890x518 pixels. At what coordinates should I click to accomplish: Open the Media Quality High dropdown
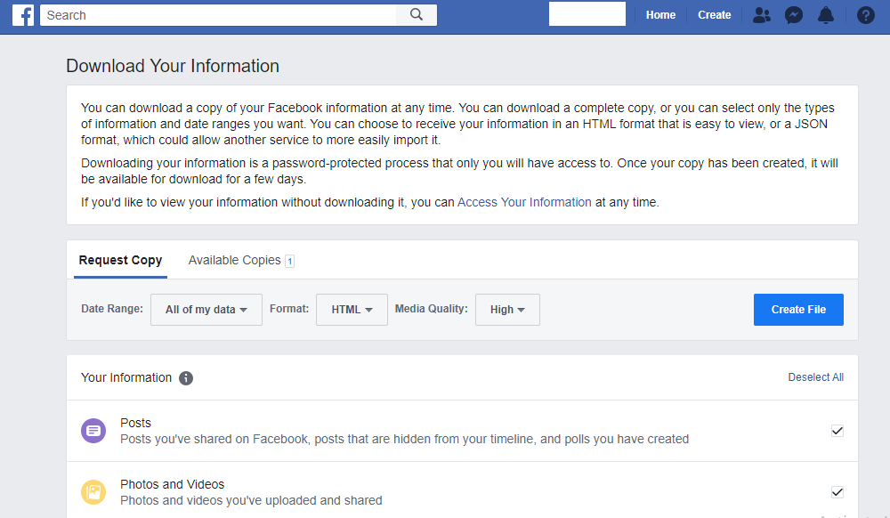tap(507, 310)
